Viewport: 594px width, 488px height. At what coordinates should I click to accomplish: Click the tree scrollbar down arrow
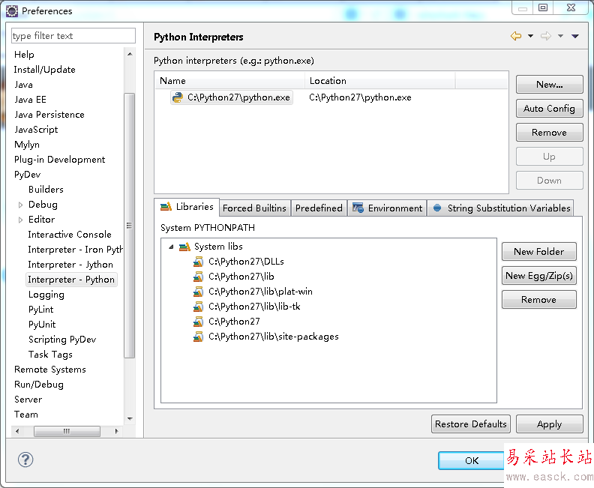(130, 419)
